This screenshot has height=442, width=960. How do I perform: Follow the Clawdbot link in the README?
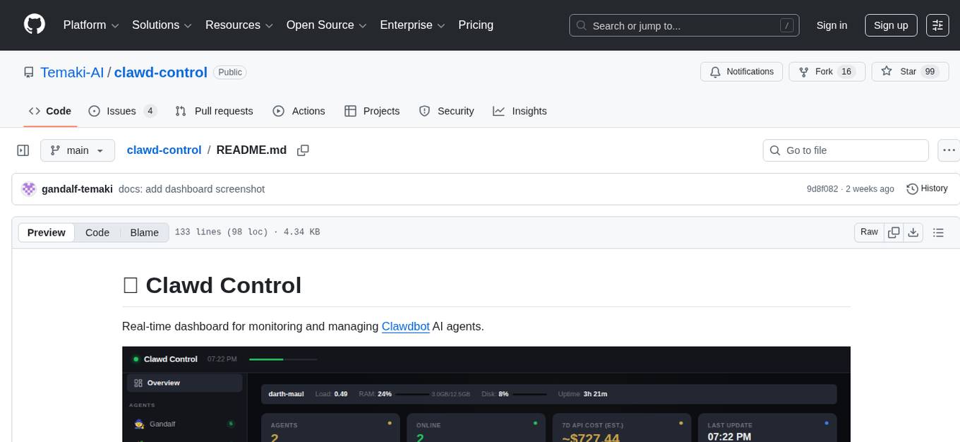406,326
